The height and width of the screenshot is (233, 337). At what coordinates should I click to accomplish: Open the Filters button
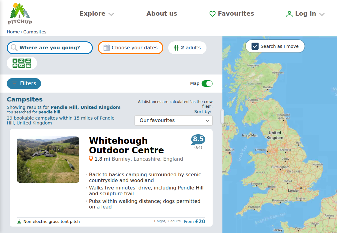[24, 83]
